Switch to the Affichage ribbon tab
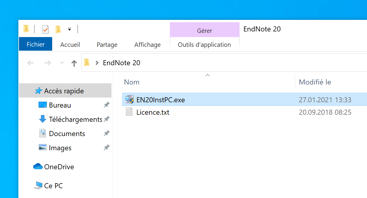The width and height of the screenshot is (367, 198). click(147, 45)
